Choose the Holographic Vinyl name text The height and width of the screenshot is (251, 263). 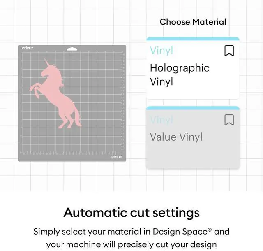(x=180, y=75)
